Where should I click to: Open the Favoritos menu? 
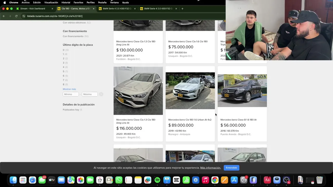point(78,2)
